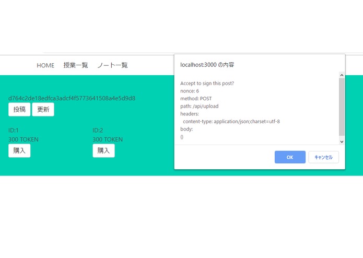Go to the 授業一覧 page
Image resolution: width=363 pixels, height=258 pixels.
pyautogui.click(x=76, y=65)
